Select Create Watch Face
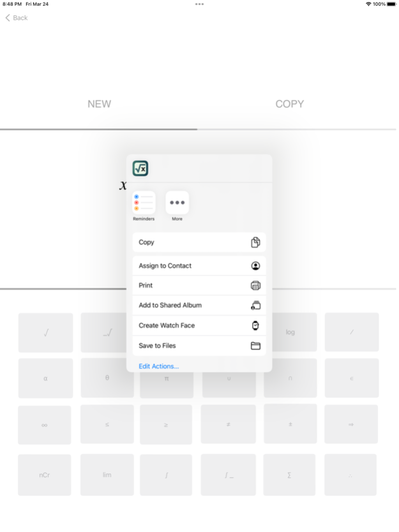 (199, 325)
